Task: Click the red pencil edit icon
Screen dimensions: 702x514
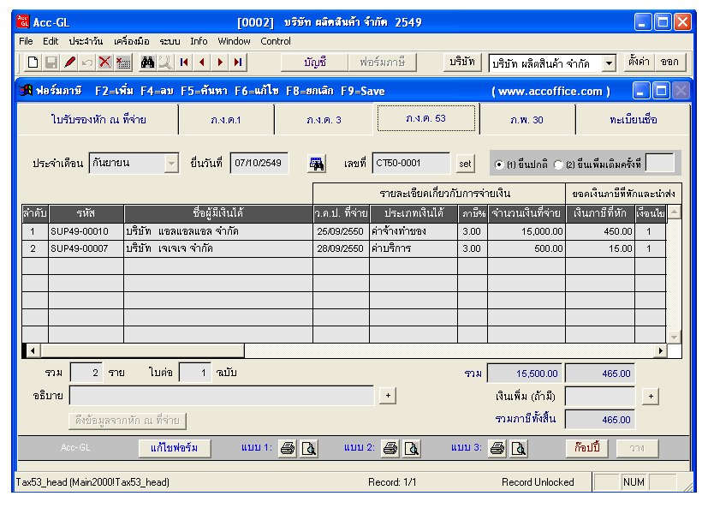Action: pos(69,63)
